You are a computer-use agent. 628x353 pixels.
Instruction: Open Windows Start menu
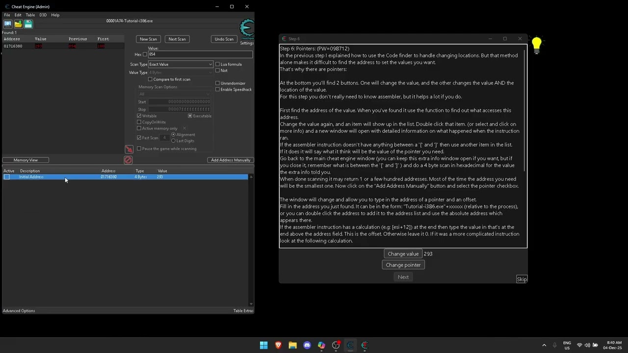263,345
